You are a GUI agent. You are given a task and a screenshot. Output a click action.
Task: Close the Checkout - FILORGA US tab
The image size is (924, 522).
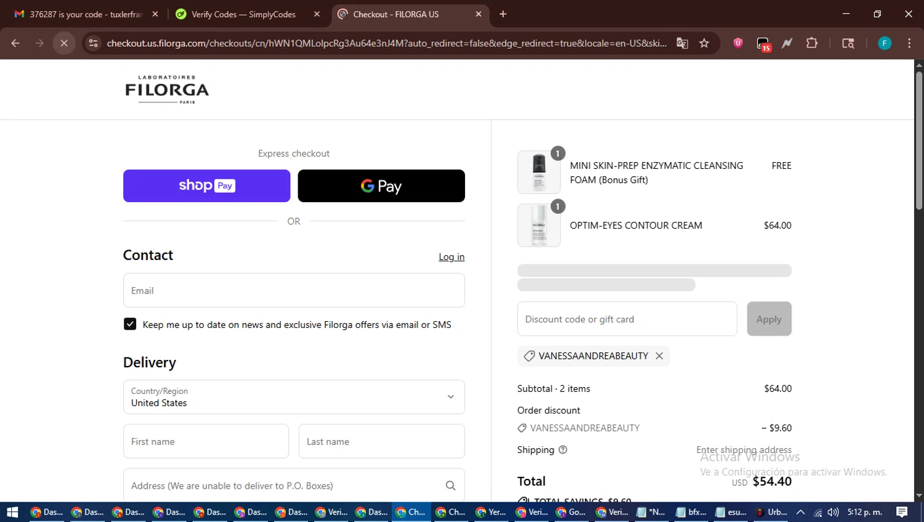(479, 14)
